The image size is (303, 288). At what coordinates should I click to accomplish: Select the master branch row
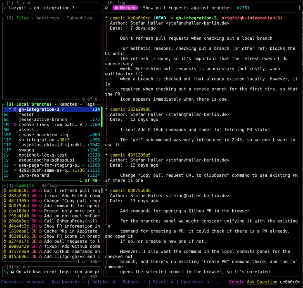[52, 114]
